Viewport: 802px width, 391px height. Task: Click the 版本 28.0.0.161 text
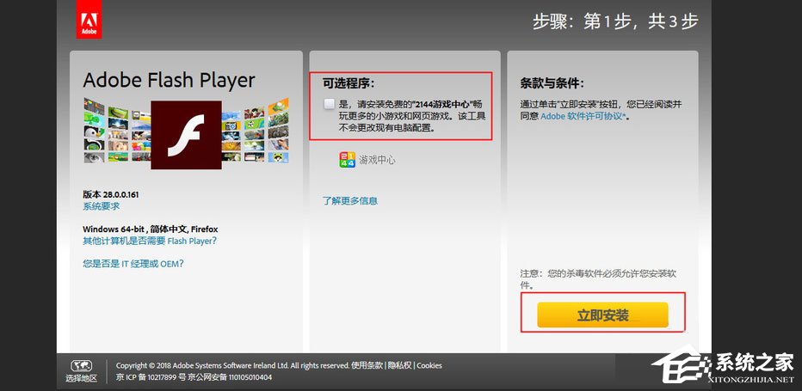click(111, 195)
